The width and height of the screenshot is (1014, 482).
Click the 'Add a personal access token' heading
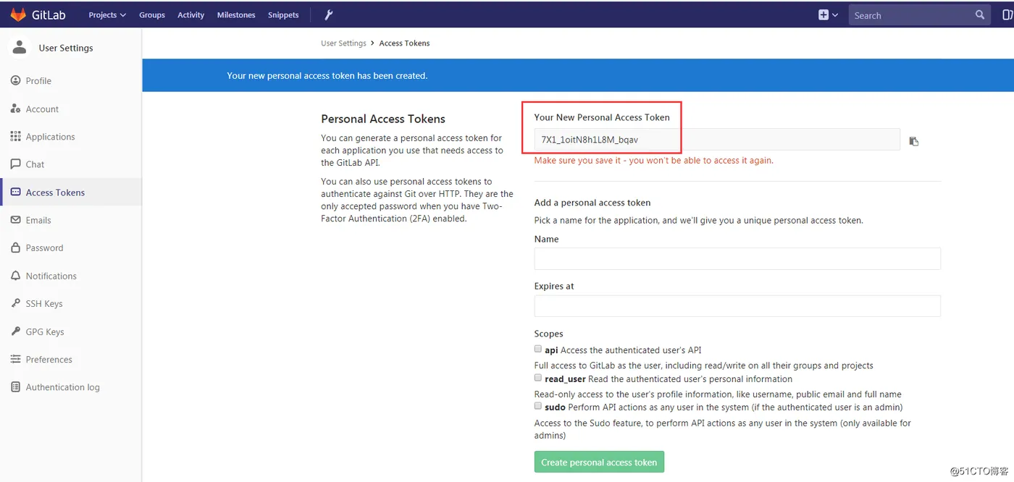click(592, 203)
